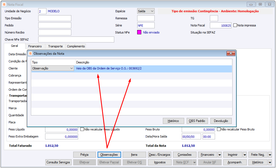Click the Efetivar button
This screenshot has width=276, height=168.
(x=84, y=162)
